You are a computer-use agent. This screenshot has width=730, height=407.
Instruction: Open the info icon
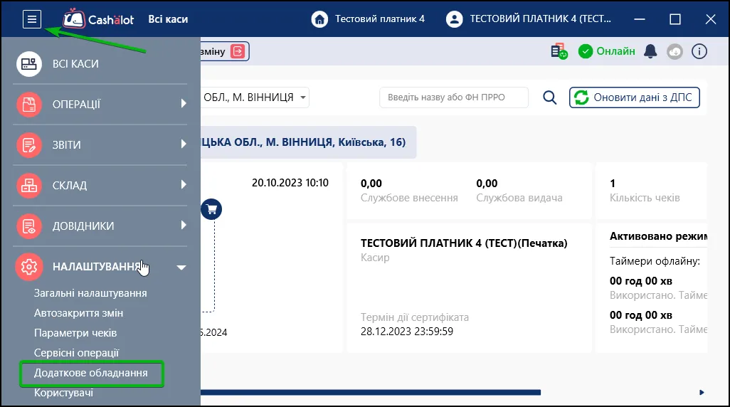[699, 51]
